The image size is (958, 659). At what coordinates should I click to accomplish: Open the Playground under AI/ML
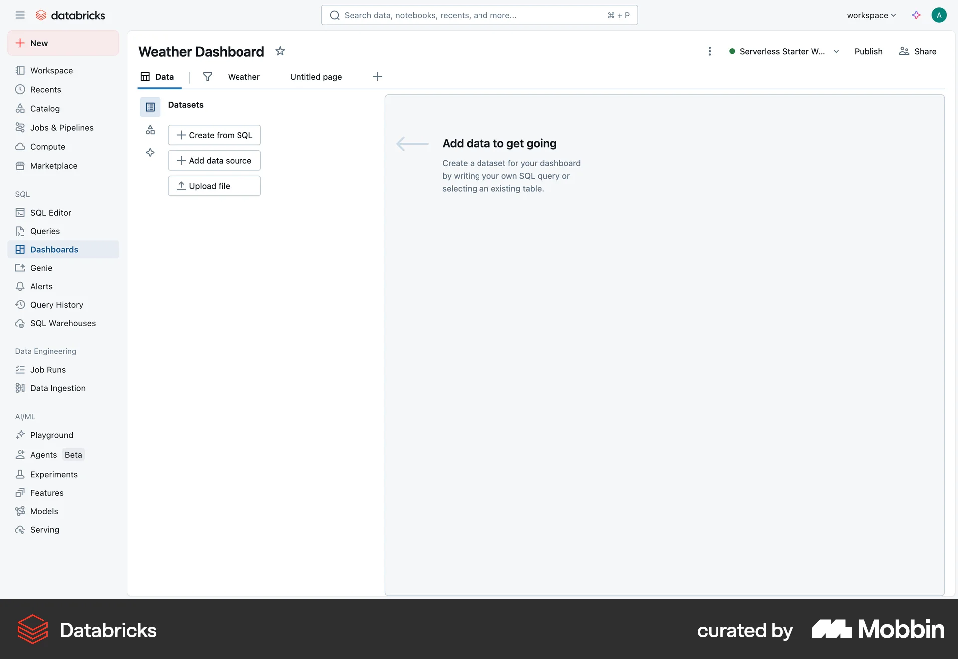tap(52, 435)
